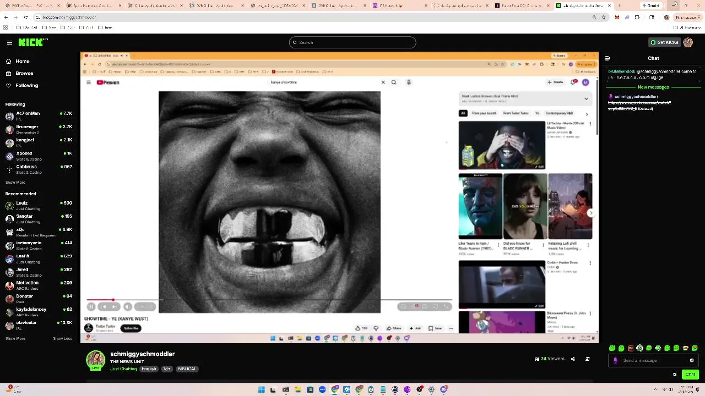Image resolution: width=705 pixels, height=396 pixels.
Task: Click the Send a message input
Action: [x=653, y=360]
